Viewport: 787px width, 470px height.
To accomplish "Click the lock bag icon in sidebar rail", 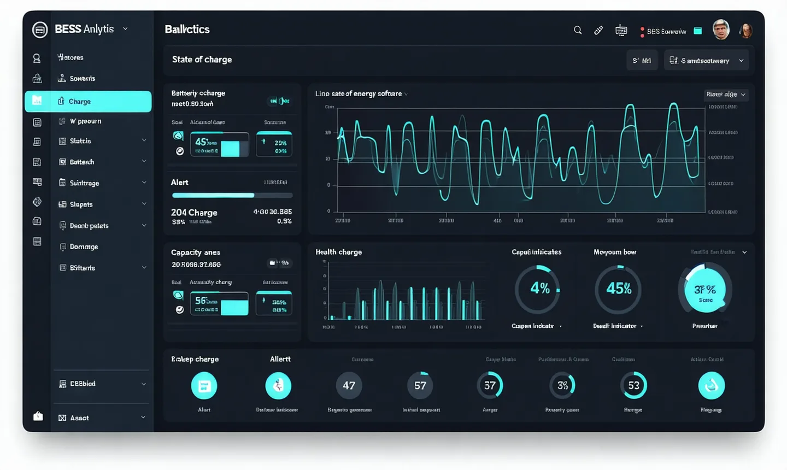I will [37, 78].
